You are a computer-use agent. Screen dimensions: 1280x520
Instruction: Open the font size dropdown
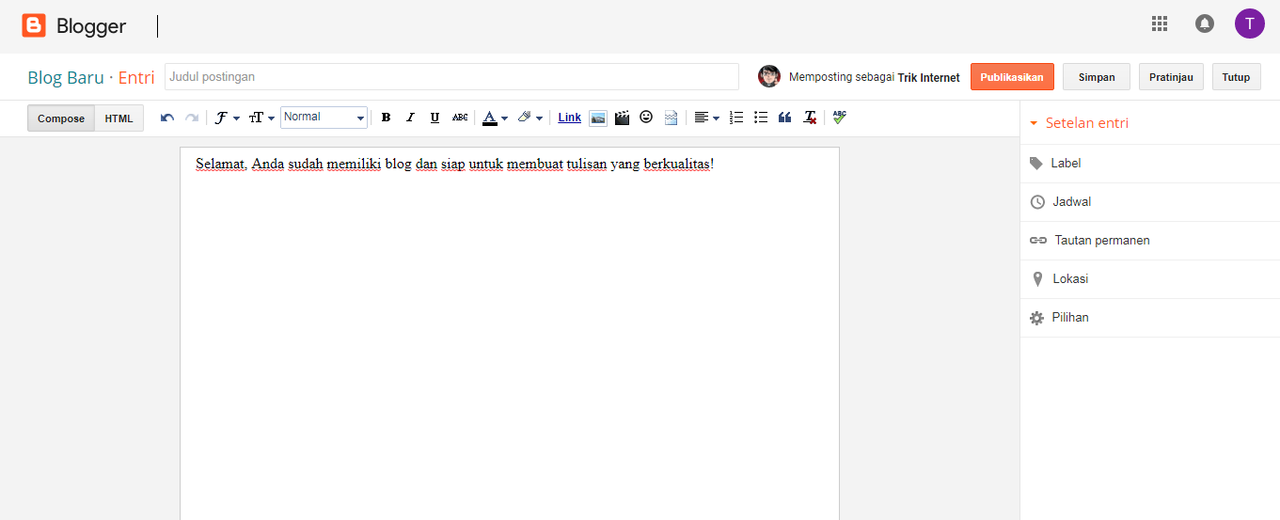point(261,118)
